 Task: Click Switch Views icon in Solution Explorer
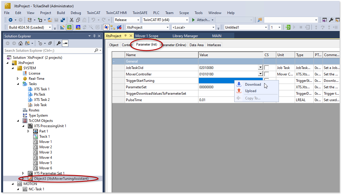pyautogui.click(x=27, y=44)
